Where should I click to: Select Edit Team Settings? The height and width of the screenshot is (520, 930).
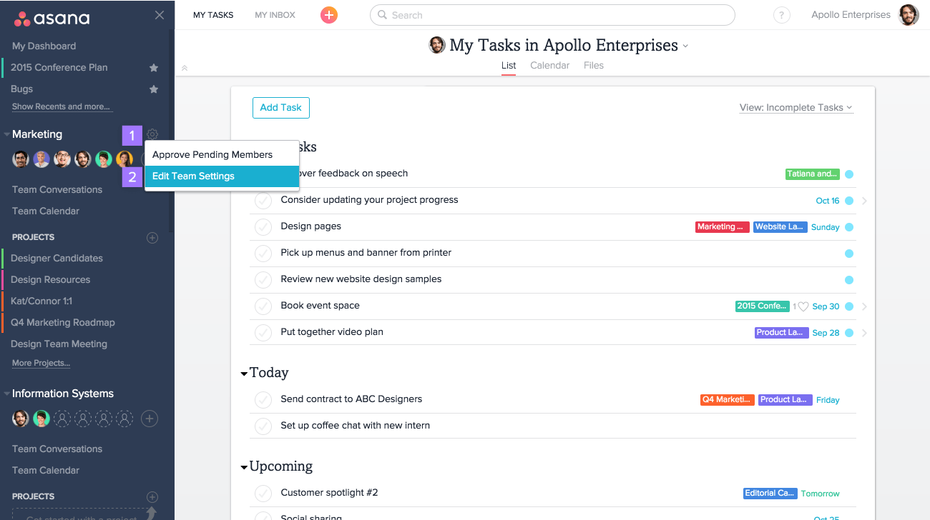pos(222,176)
